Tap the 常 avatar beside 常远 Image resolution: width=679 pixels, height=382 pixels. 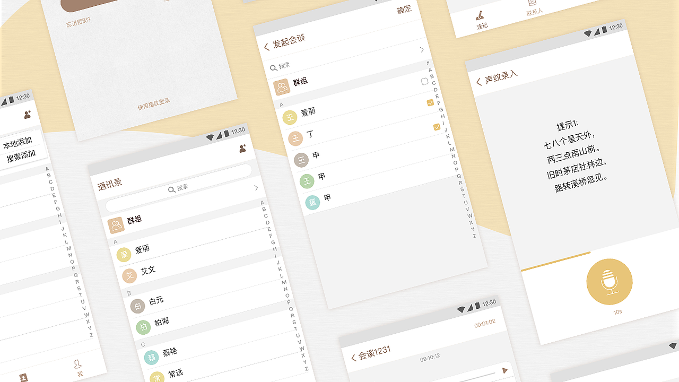click(157, 377)
